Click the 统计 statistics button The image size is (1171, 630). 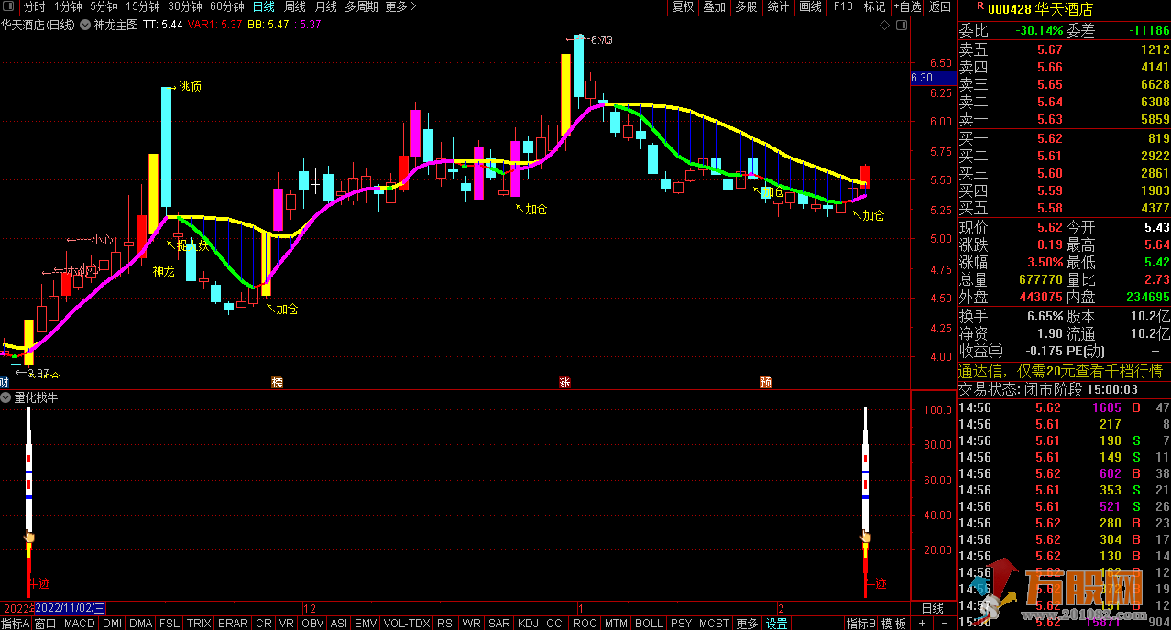[x=778, y=7]
